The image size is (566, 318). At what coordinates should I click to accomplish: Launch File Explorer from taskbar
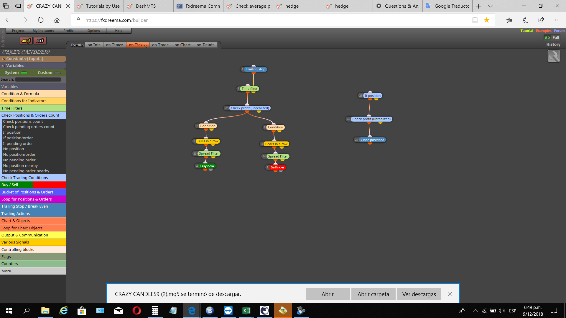[45, 311]
